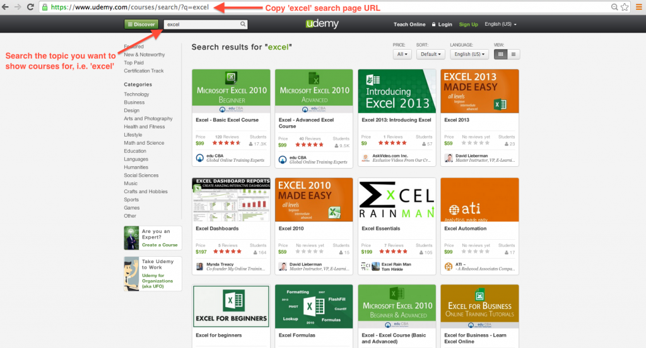The image size is (646, 348).
Task: Open the Excel Formulas course thumbnail
Action: pos(314,306)
